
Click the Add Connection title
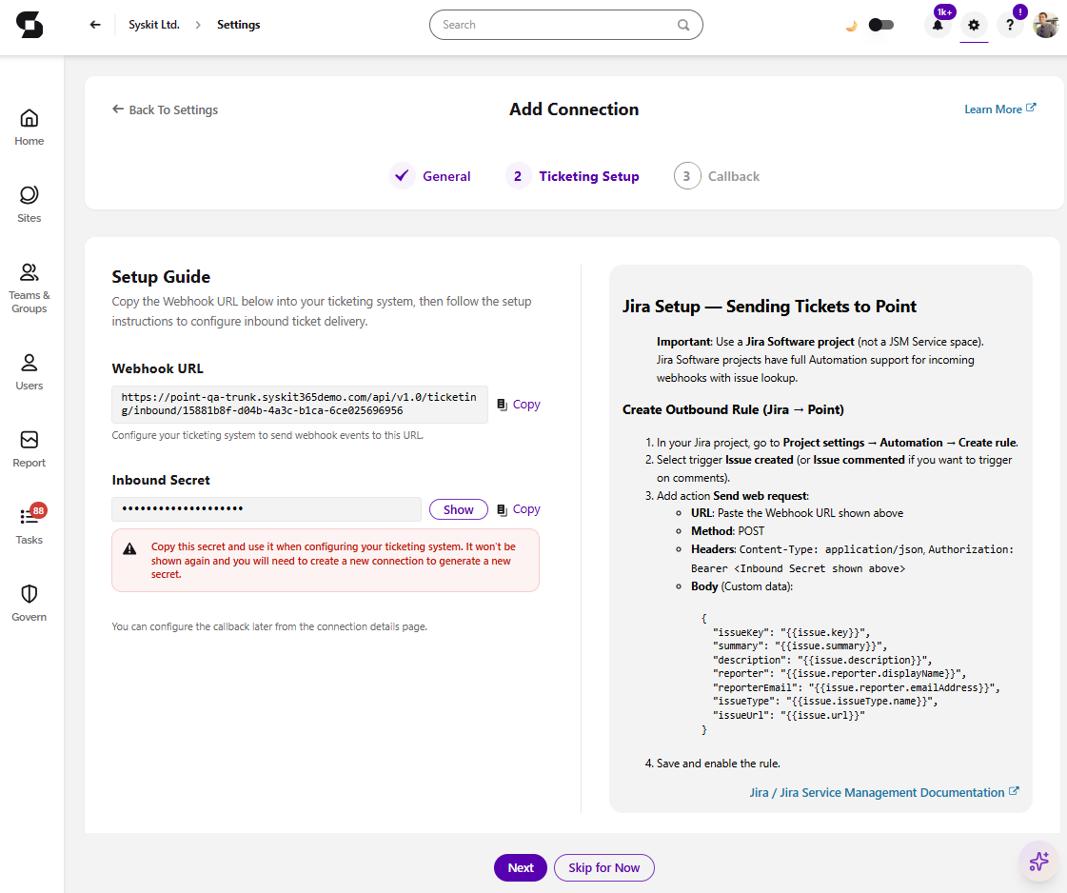[574, 109]
